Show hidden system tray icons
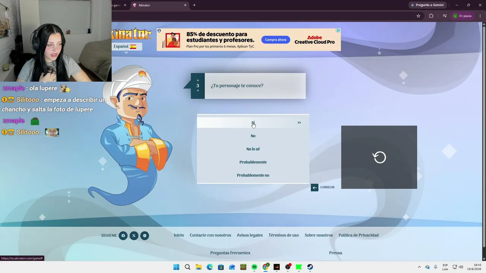The image size is (486, 273). [419, 267]
